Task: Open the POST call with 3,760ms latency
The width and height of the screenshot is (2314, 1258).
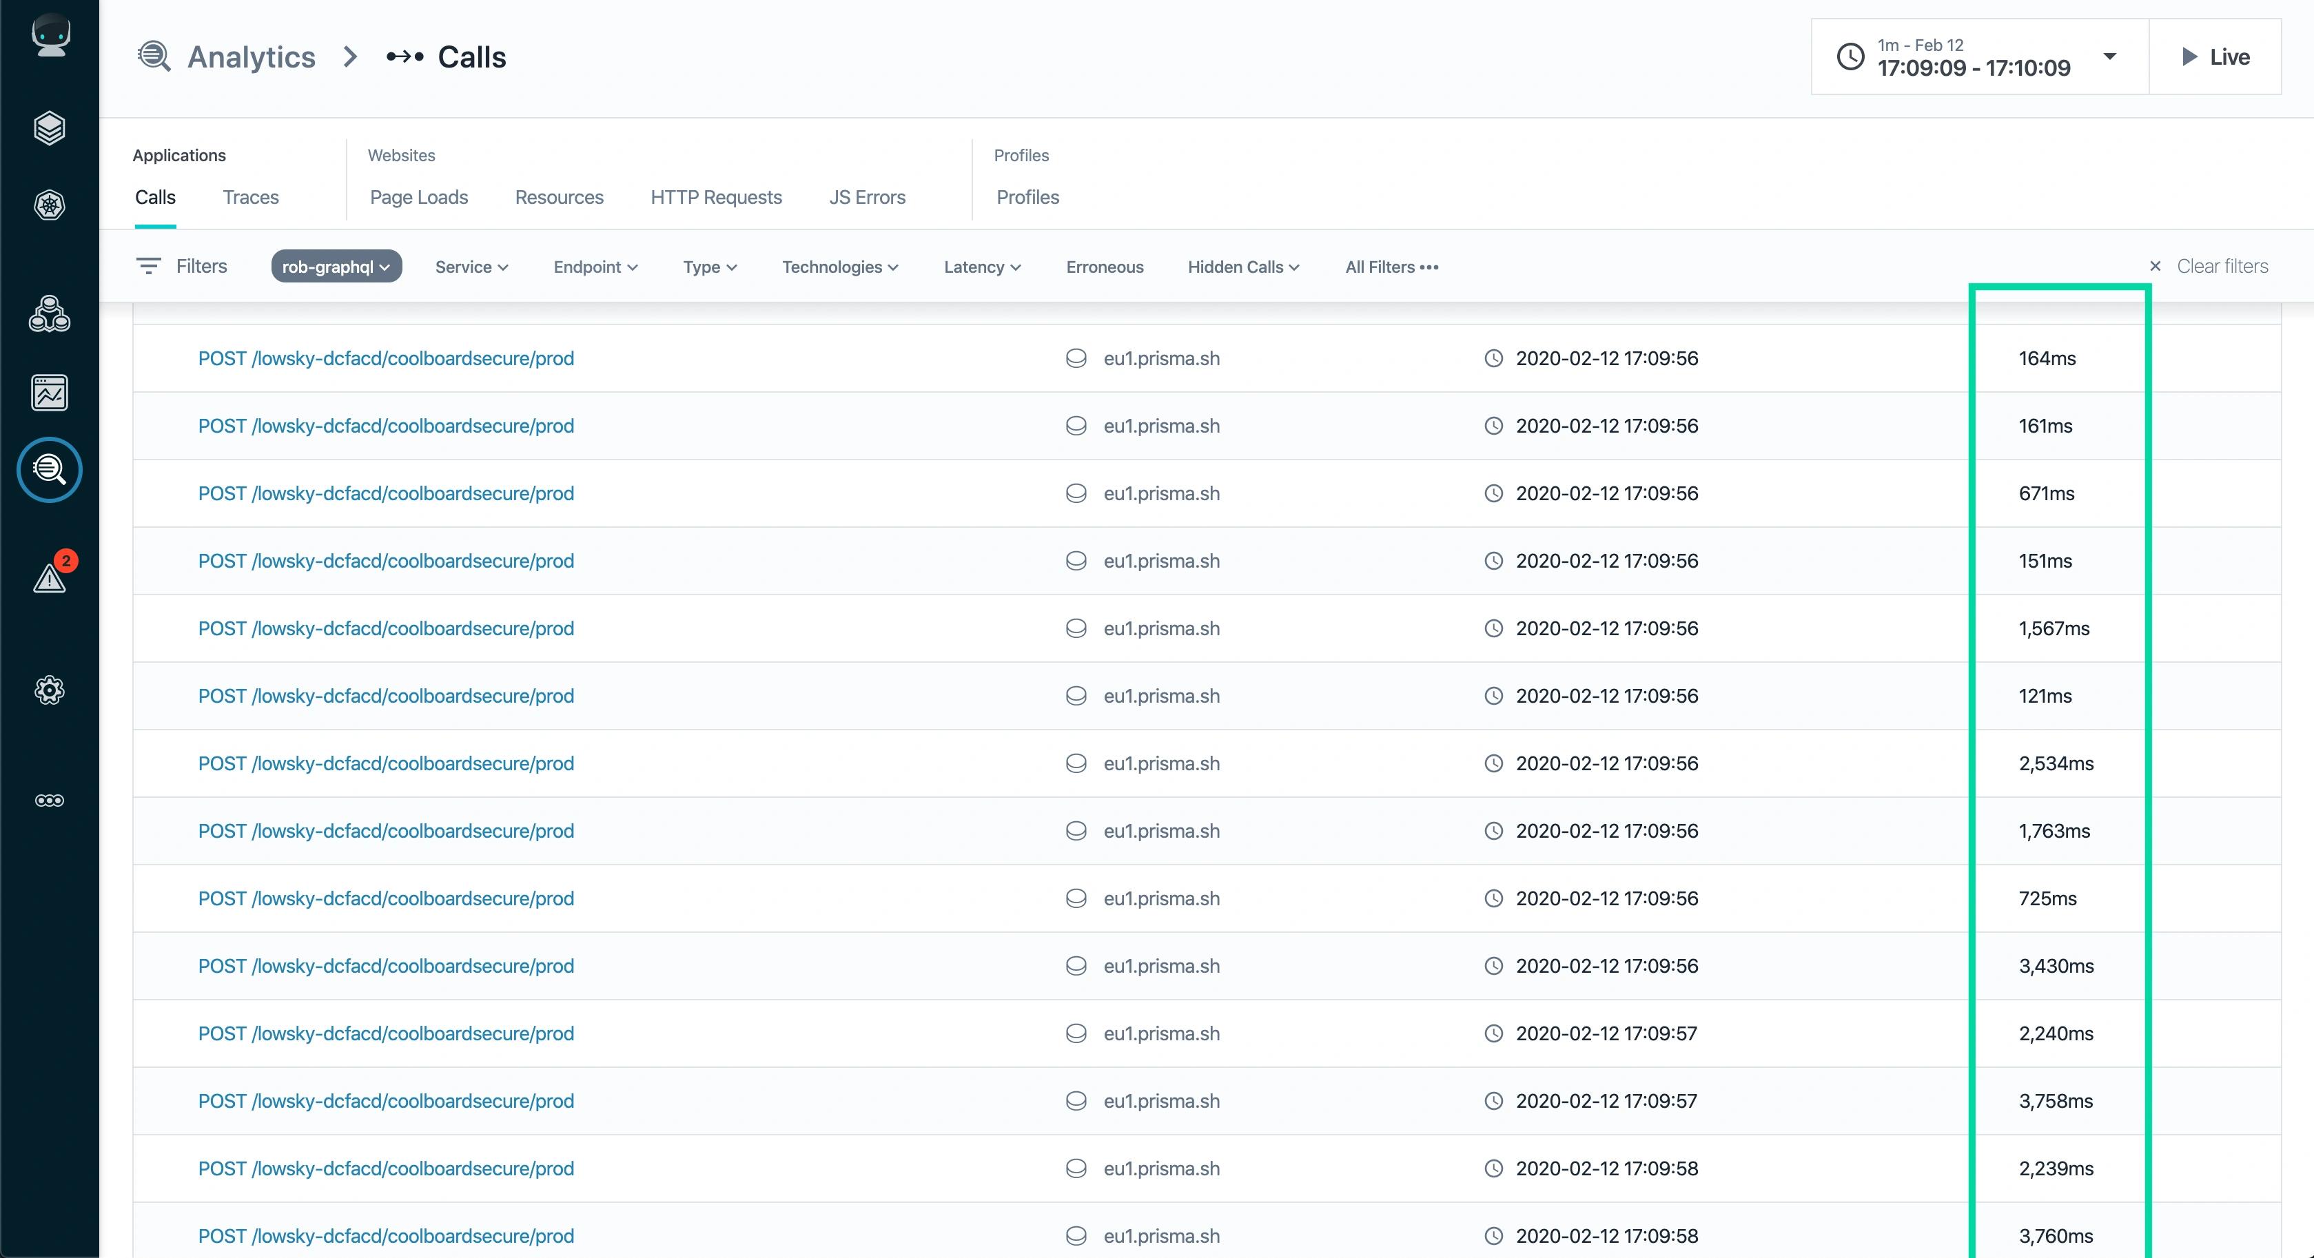Action: pos(385,1237)
